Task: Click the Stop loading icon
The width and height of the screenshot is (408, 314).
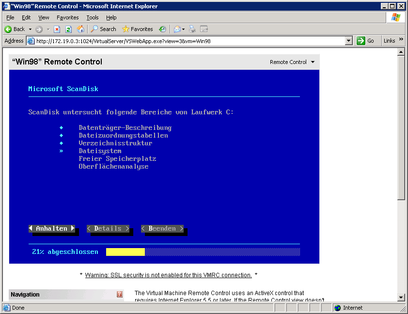Action: point(57,29)
